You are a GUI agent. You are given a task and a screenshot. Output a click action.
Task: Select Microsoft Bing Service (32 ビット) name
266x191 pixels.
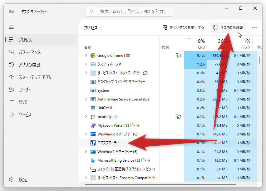point(124,160)
